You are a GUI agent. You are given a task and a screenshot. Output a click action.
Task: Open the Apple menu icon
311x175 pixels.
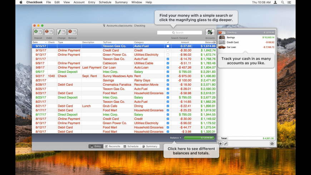tap(21, 2)
